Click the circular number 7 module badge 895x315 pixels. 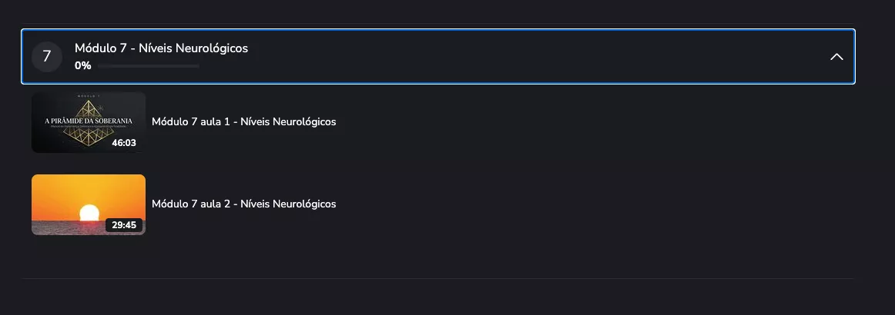click(x=46, y=57)
